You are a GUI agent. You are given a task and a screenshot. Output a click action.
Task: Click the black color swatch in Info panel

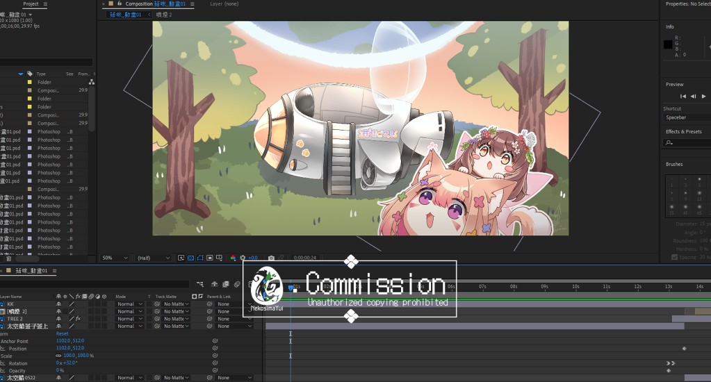pos(667,44)
